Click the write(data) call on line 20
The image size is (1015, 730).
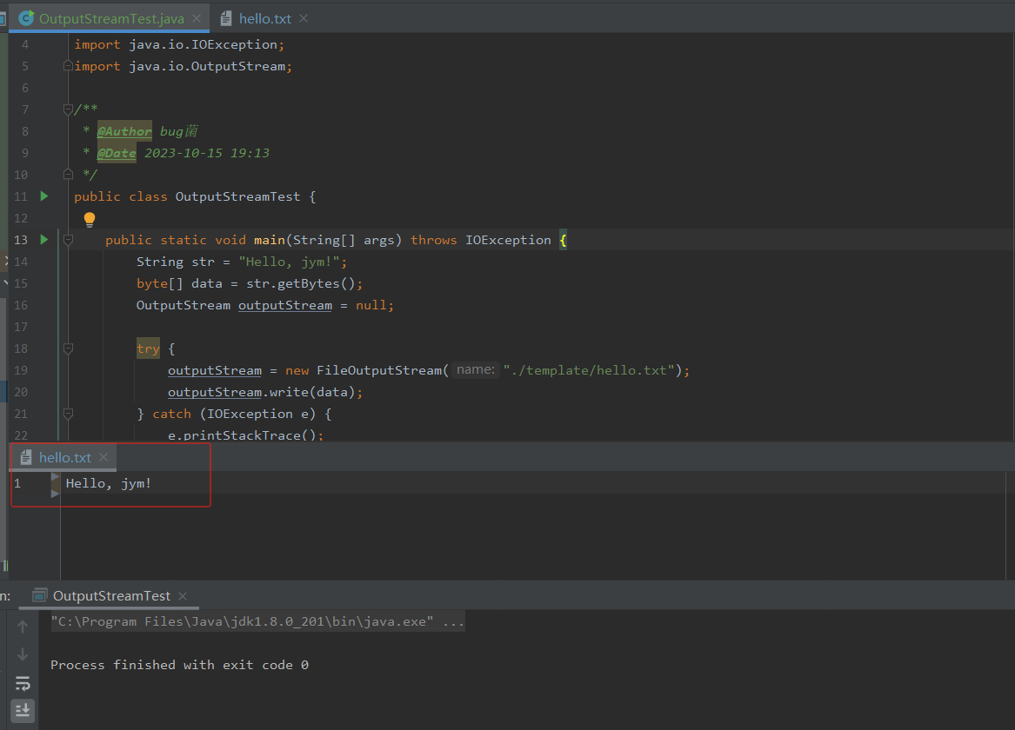tap(312, 392)
